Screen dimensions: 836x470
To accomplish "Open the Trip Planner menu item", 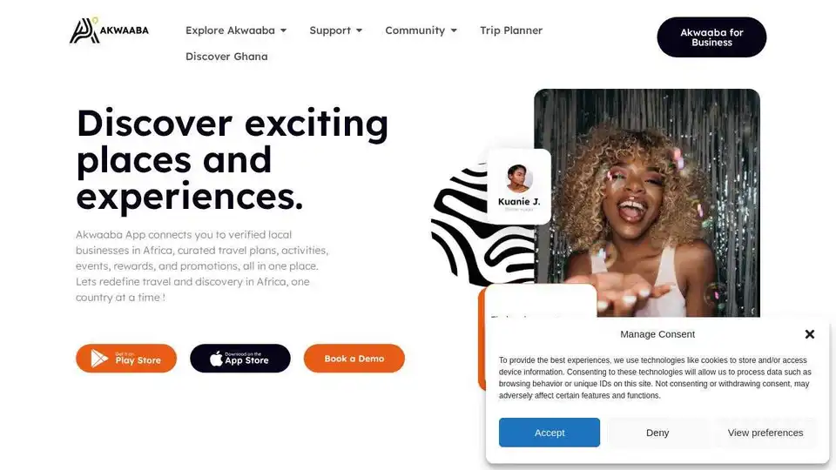I will 511,30.
